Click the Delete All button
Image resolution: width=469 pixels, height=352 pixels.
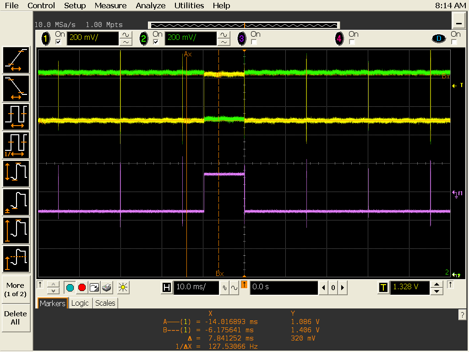[16, 318]
